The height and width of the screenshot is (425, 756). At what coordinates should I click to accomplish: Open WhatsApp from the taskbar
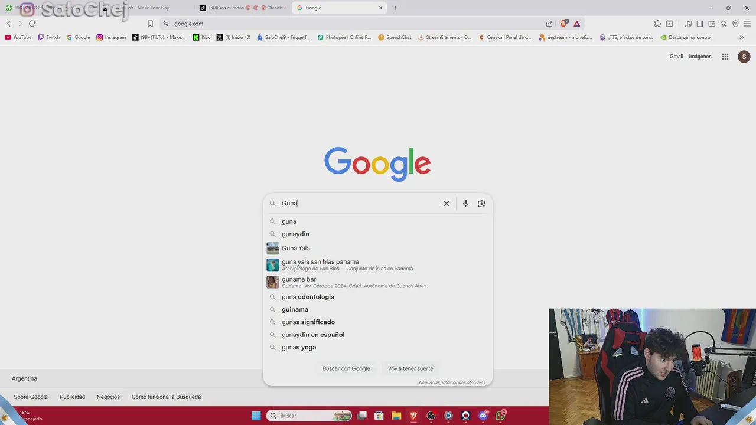(501, 416)
